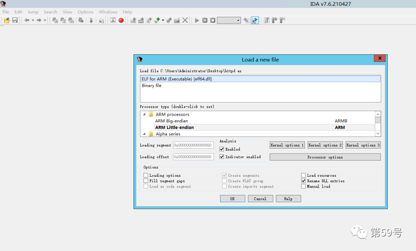This screenshot has height=251, width=416.
Task: Open the View menu
Action: click(67, 12)
